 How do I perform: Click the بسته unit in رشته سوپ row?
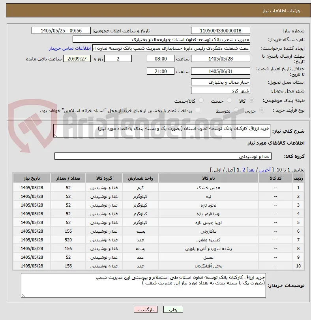click(x=141, y=248)
